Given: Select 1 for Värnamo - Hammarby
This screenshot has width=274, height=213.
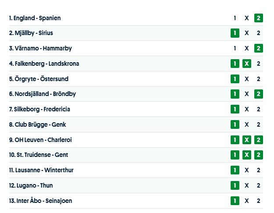Looking at the screenshot, I should coord(235,48).
